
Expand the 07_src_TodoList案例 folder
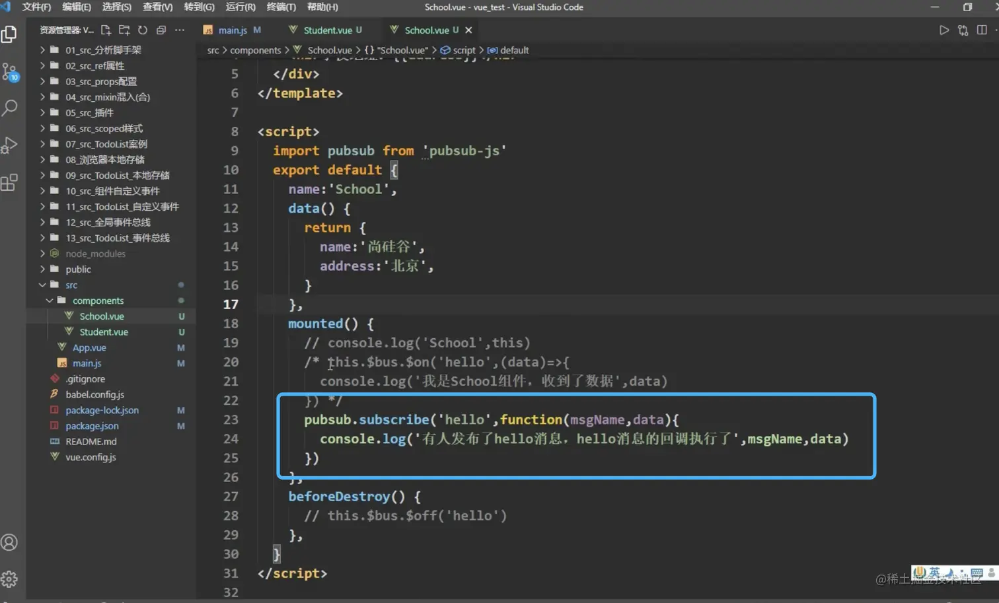tap(106, 144)
